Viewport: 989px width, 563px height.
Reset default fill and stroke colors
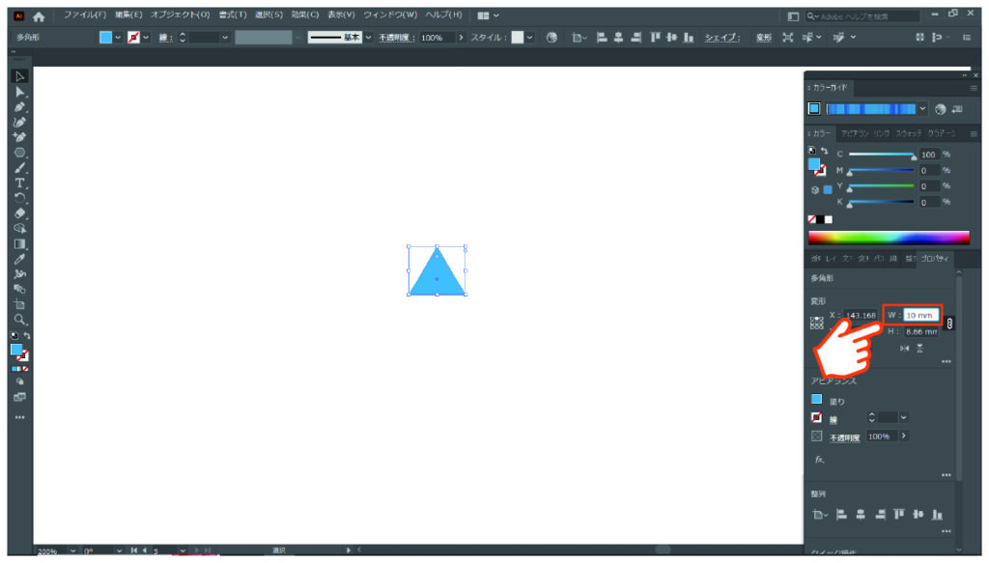[x=14, y=335]
